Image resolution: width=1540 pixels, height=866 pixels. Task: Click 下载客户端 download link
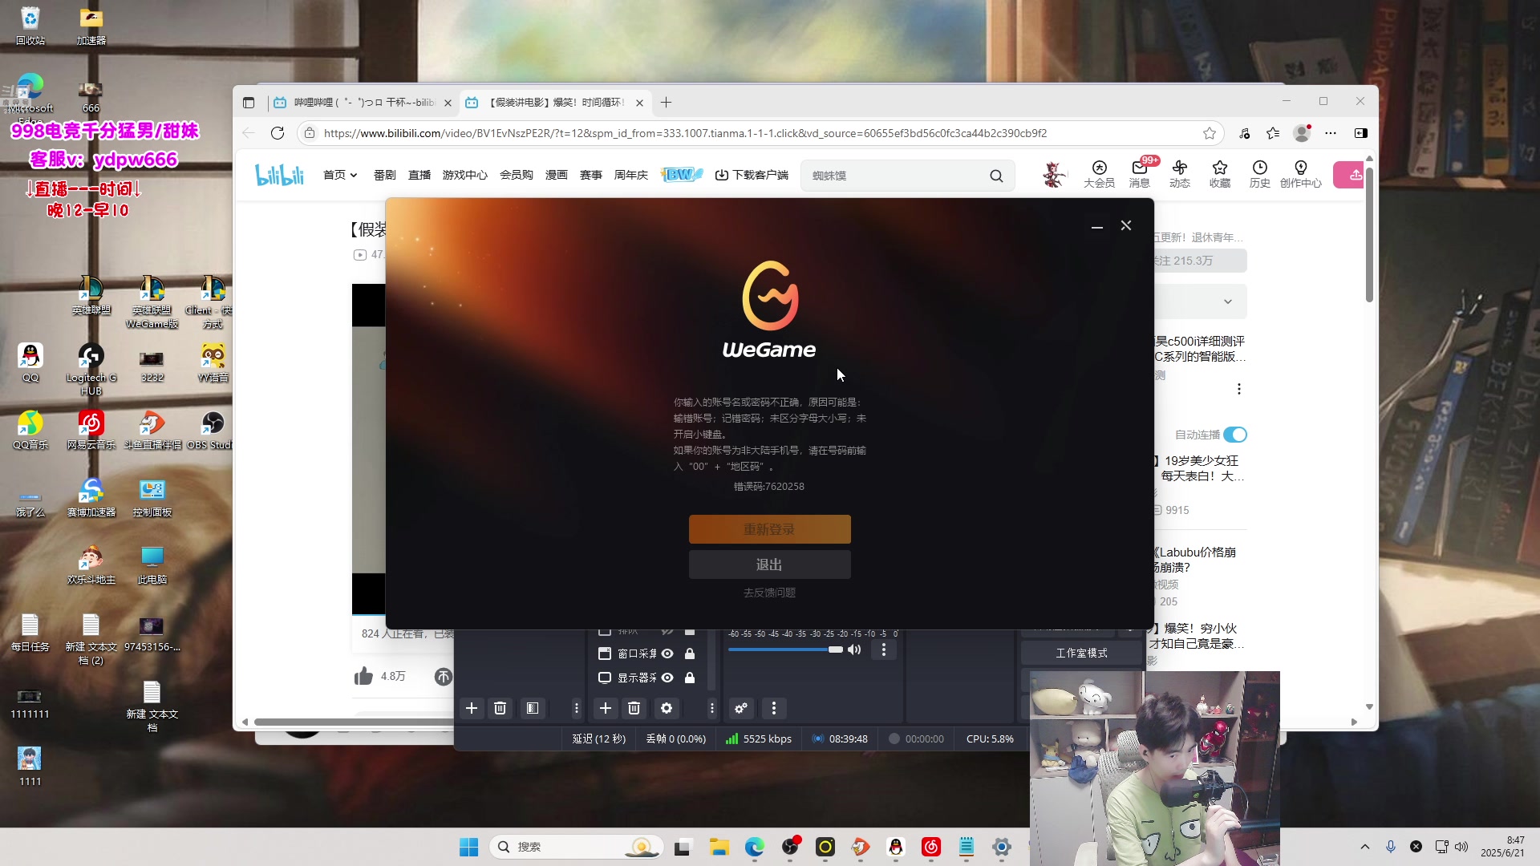tap(752, 175)
